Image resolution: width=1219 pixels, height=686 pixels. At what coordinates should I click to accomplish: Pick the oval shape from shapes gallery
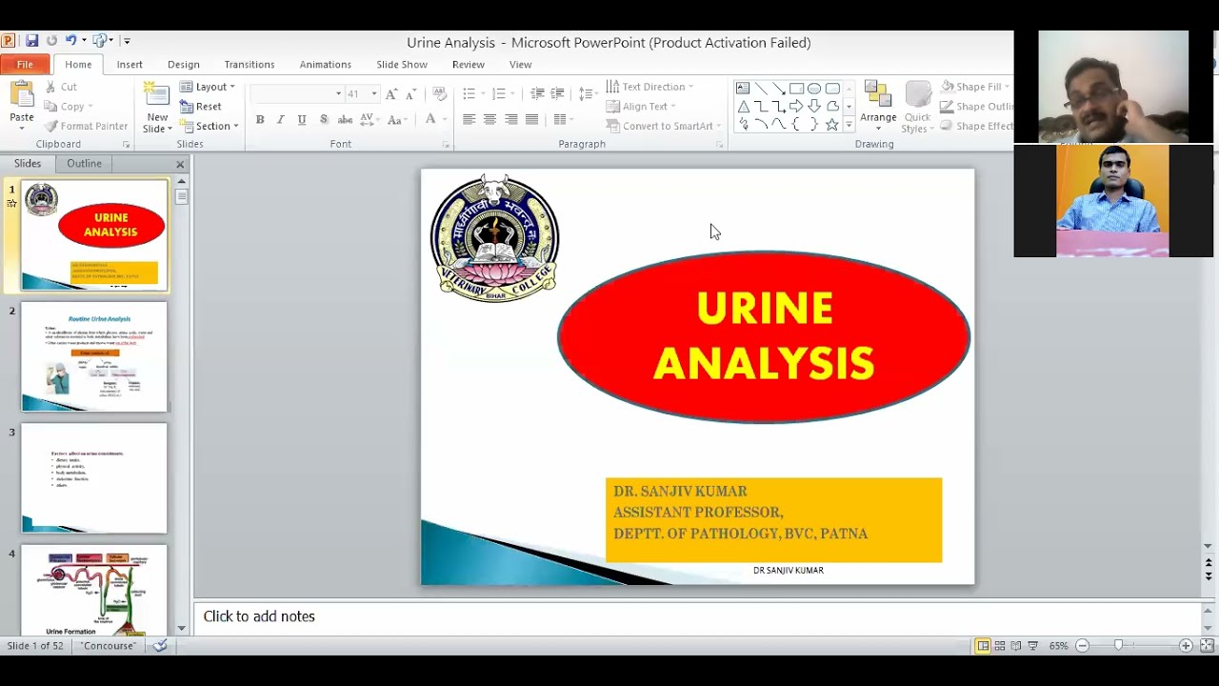click(x=814, y=89)
